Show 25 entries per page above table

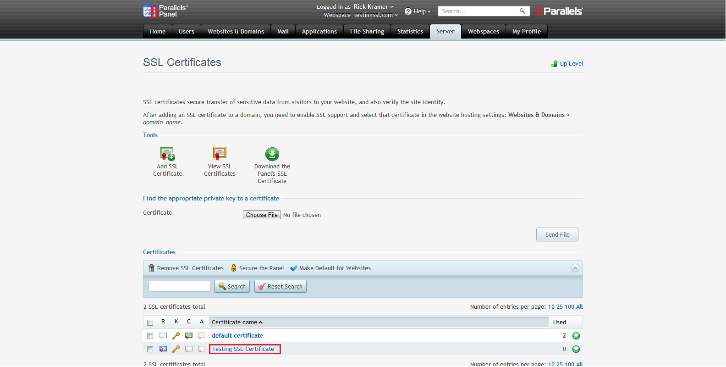click(x=560, y=306)
